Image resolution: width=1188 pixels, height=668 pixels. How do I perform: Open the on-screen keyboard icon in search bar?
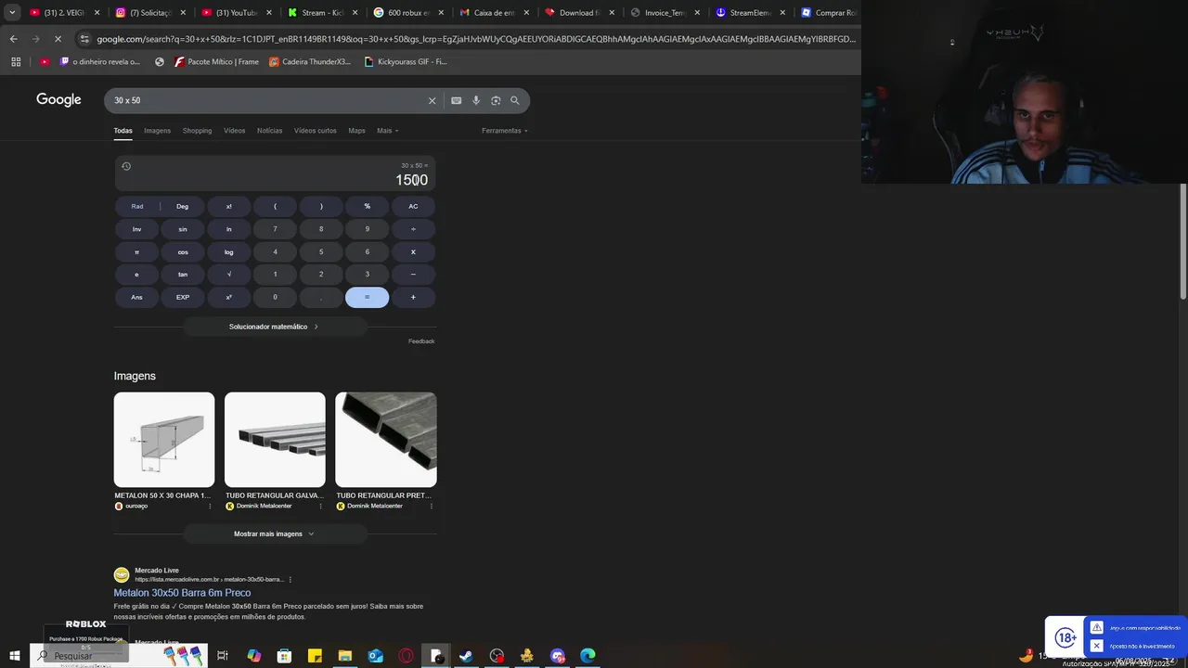click(456, 100)
